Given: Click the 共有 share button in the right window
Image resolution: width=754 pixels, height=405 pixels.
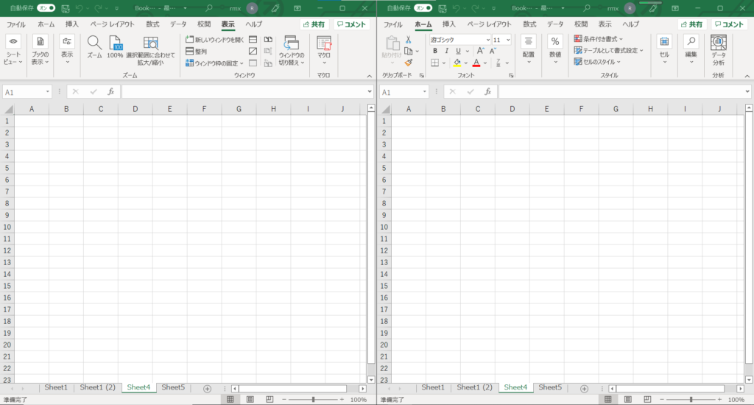Looking at the screenshot, I should (691, 24).
